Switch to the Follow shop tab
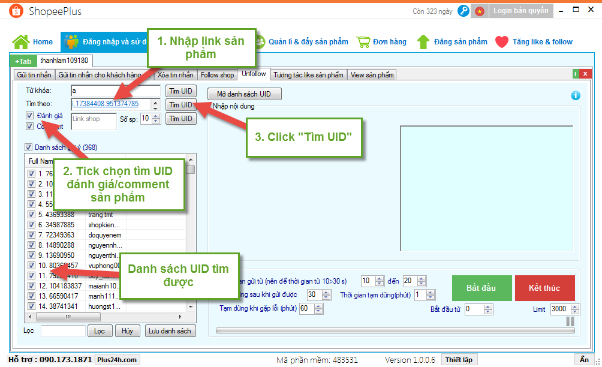This screenshot has height=367, width=602. (x=217, y=75)
